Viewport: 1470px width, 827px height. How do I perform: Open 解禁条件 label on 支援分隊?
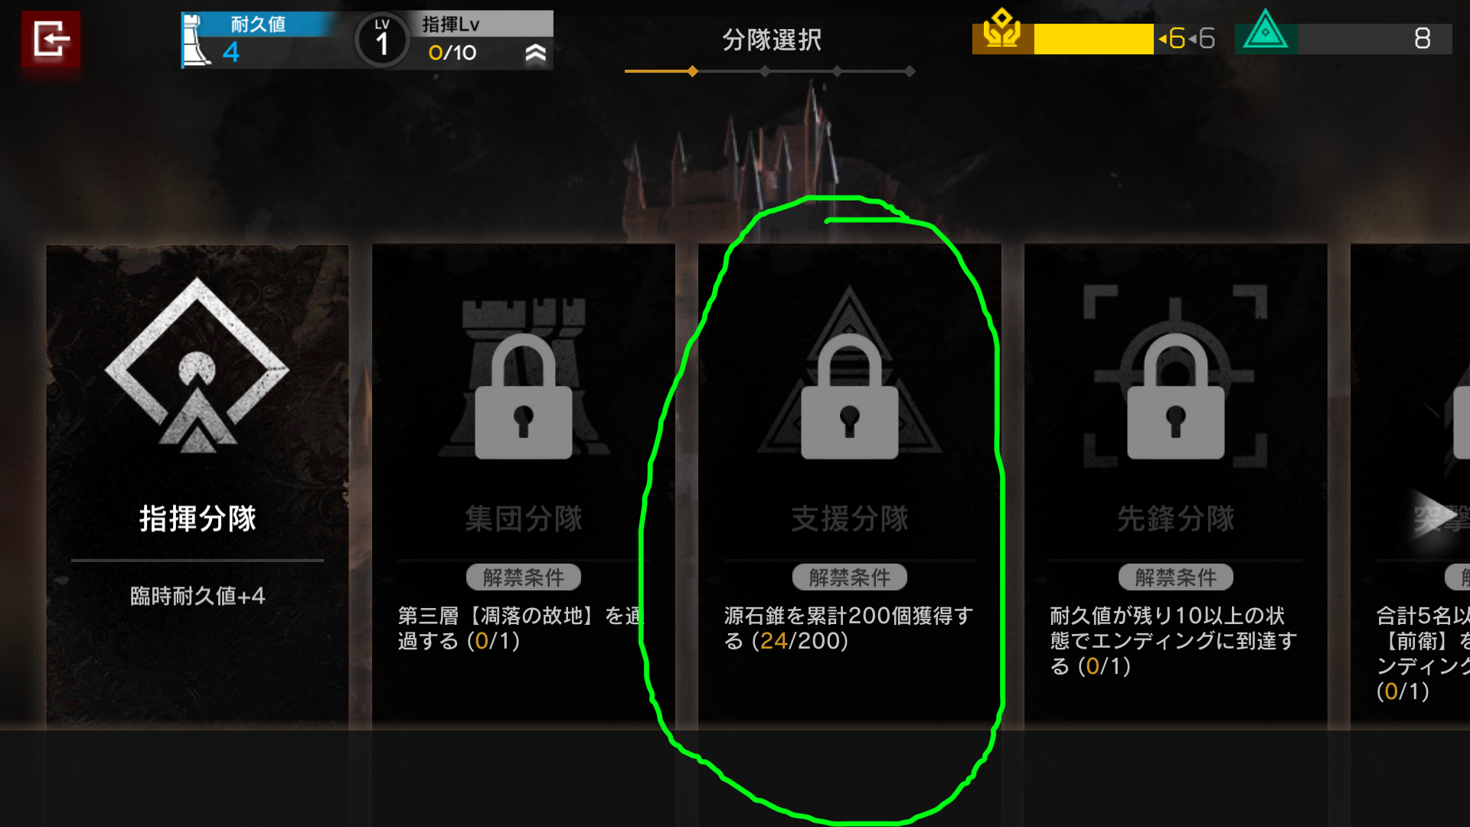(850, 577)
